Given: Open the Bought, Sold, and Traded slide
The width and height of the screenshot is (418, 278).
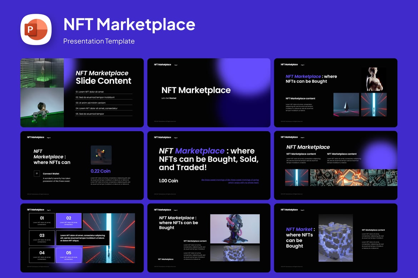Looking at the screenshot, I should tap(209, 165).
